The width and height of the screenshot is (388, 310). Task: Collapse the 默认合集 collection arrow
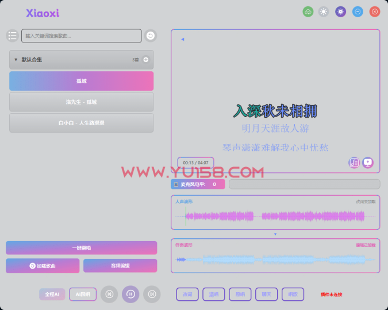tap(16, 60)
